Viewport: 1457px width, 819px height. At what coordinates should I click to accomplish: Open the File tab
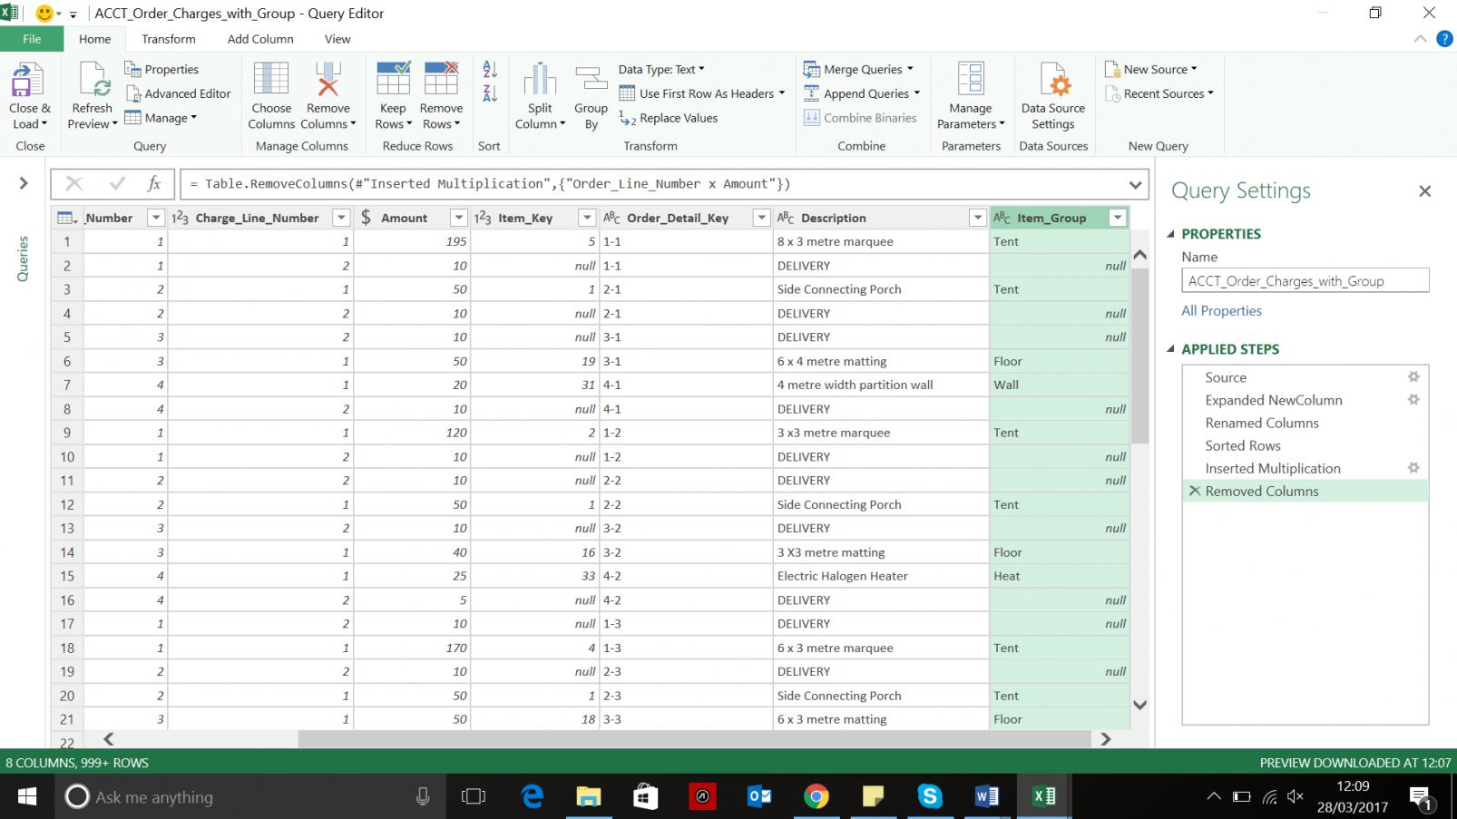(32, 39)
